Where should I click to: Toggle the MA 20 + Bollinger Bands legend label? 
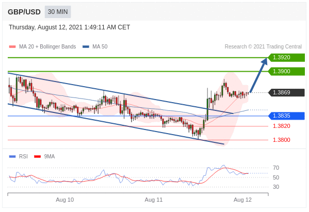pyautogui.click(x=47, y=47)
